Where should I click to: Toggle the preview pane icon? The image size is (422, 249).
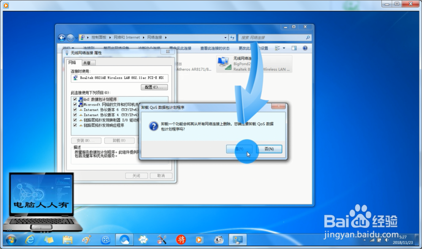tap(294, 48)
